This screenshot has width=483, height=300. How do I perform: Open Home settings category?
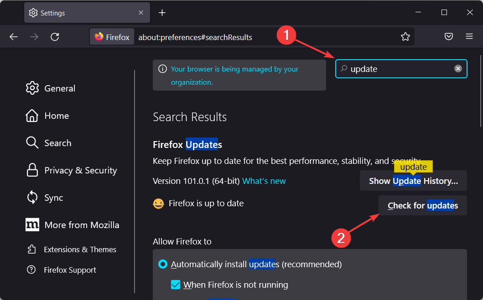[47, 116]
